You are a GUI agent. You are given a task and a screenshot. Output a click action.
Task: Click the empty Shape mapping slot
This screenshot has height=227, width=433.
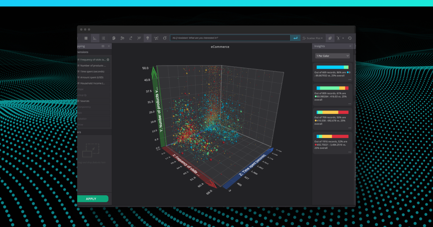93,89
